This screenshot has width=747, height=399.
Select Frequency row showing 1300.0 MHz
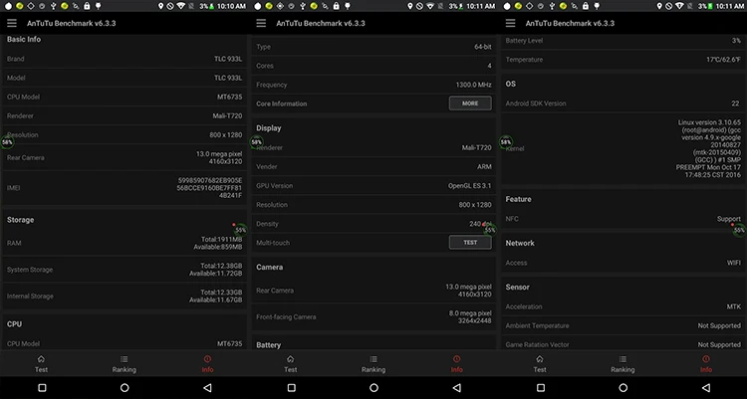[x=373, y=85]
